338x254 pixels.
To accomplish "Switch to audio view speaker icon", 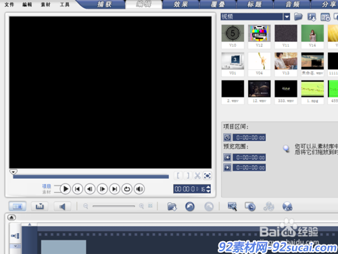I will click(x=62, y=207).
